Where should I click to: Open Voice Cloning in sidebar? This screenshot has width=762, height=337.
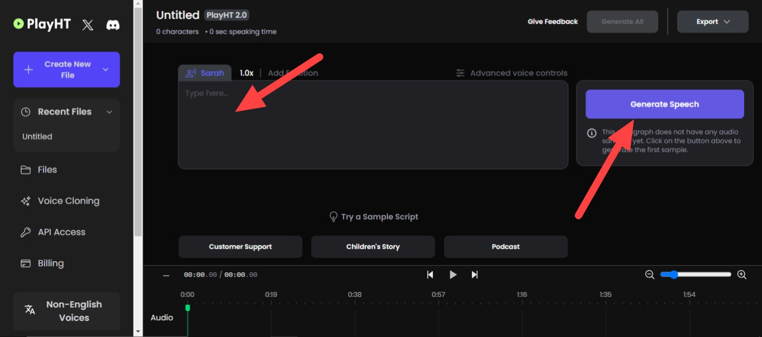(x=68, y=201)
